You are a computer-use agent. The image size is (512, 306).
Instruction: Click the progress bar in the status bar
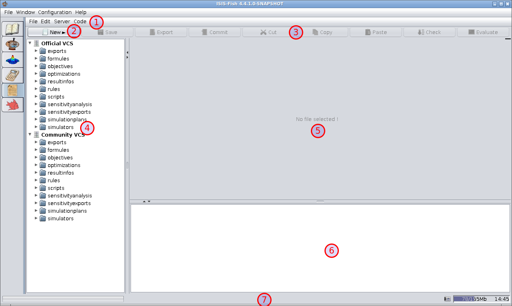click(x=63, y=299)
